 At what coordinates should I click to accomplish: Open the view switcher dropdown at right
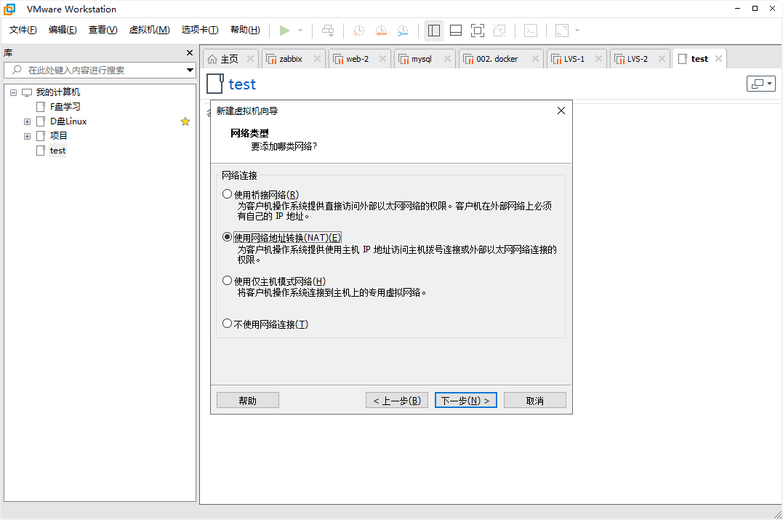click(x=761, y=84)
